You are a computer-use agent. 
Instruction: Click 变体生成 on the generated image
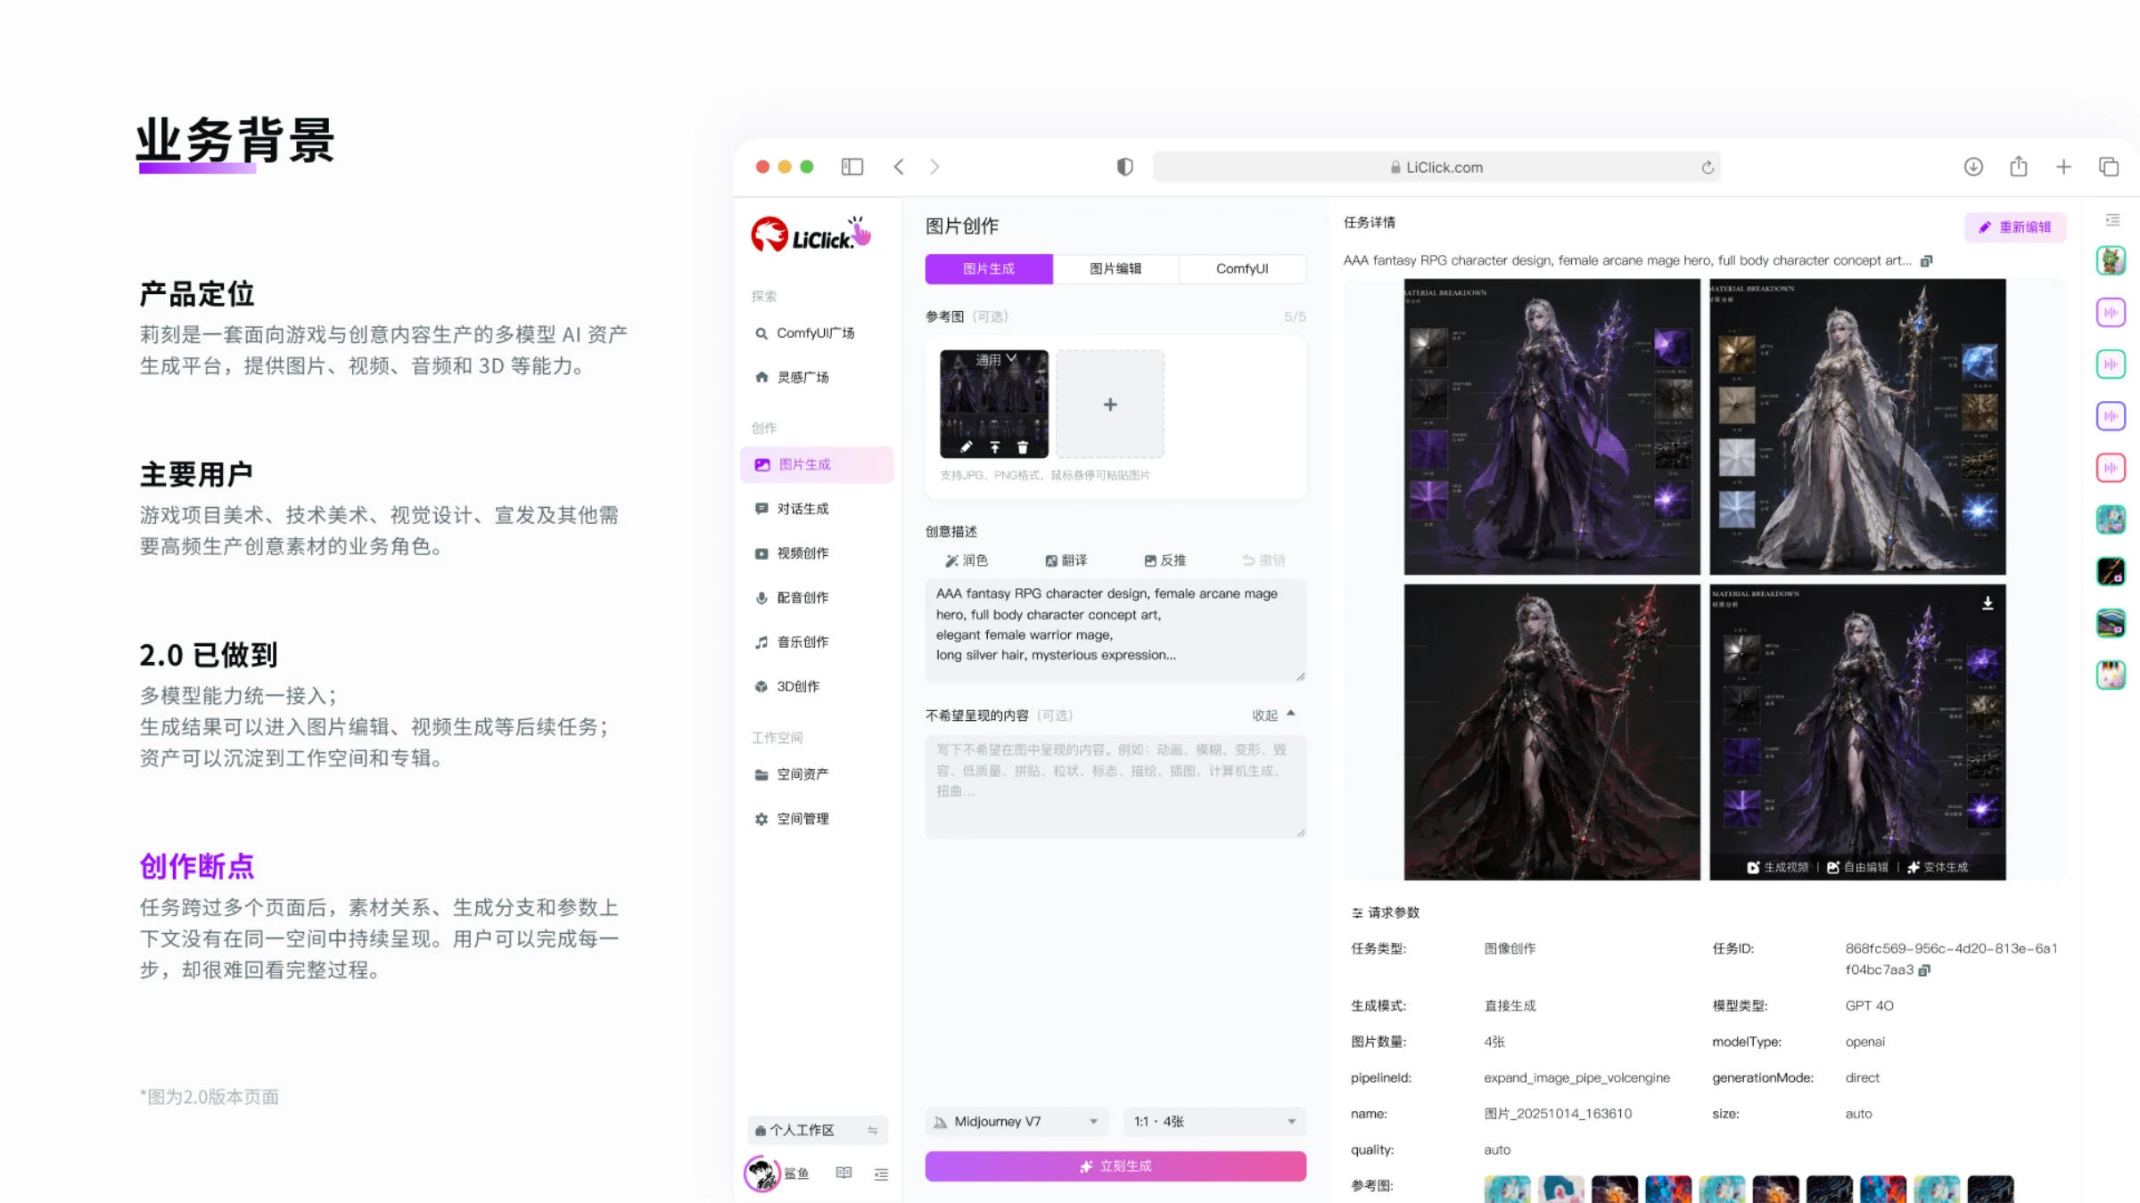1938,868
